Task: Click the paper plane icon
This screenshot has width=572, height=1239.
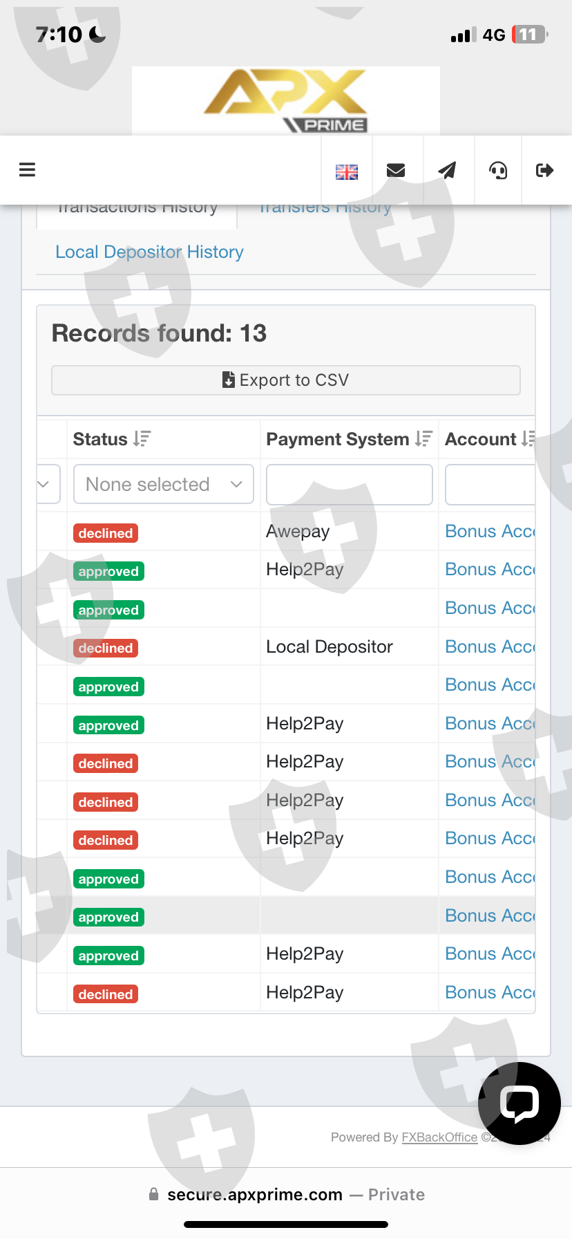Action: tap(448, 170)
